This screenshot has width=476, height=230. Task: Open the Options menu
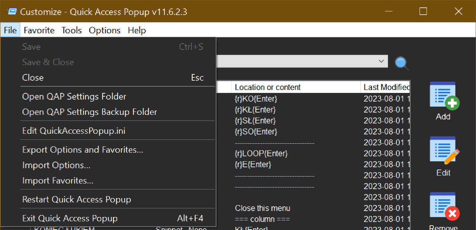pyautogui.click(x=104, y=30)
